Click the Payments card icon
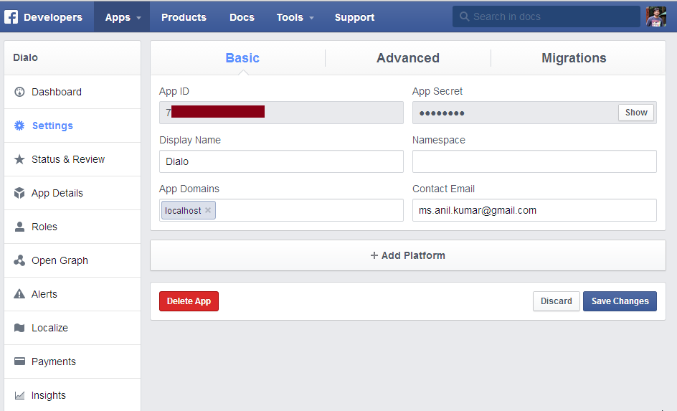 click(19, 362)
